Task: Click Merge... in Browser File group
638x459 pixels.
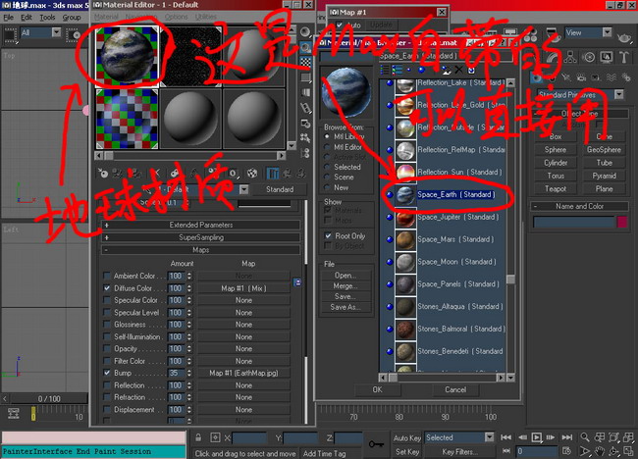Action: pyautogui.click(x=346, y=285)
